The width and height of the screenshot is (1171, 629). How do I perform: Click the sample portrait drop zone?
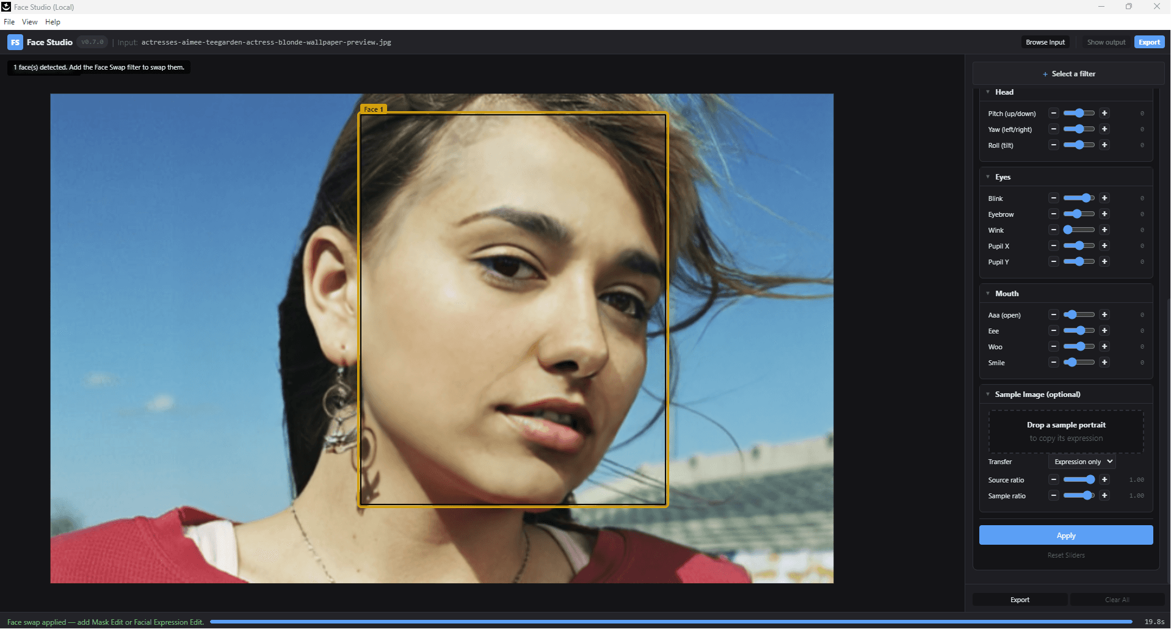pos(1066,432)
